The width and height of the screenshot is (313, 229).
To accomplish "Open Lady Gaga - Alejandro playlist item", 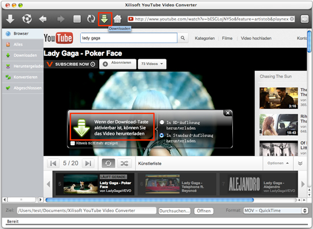I will (x=259, y=184).
